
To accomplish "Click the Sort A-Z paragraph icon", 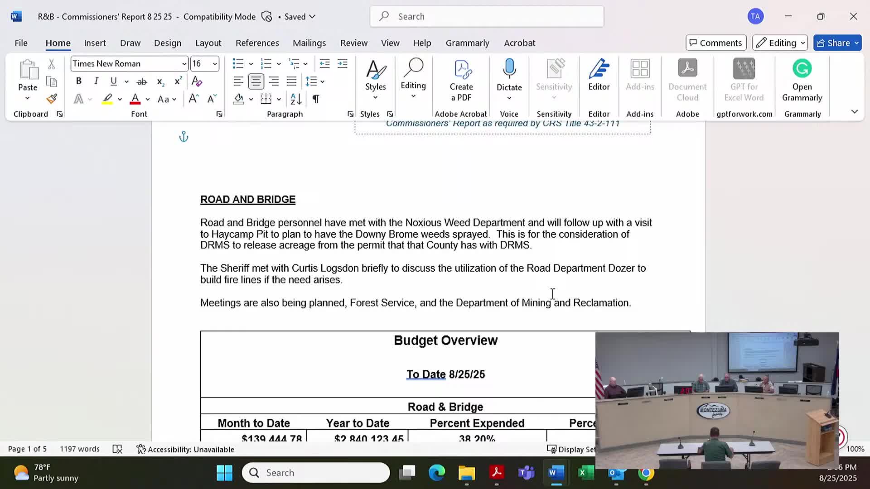I will pyautogui.click(x=296, y=99).
